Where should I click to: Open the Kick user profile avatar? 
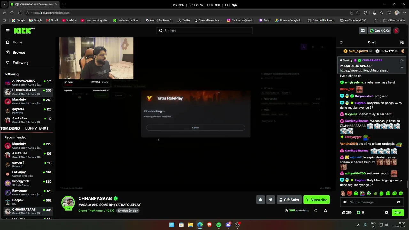[396, 31]
